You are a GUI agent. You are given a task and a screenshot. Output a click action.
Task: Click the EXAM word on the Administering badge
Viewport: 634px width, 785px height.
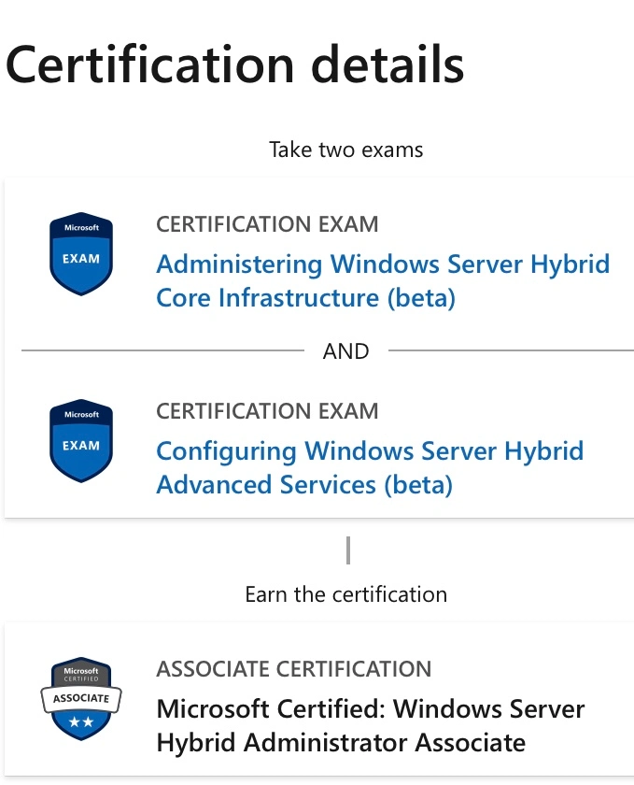(81, 259)
